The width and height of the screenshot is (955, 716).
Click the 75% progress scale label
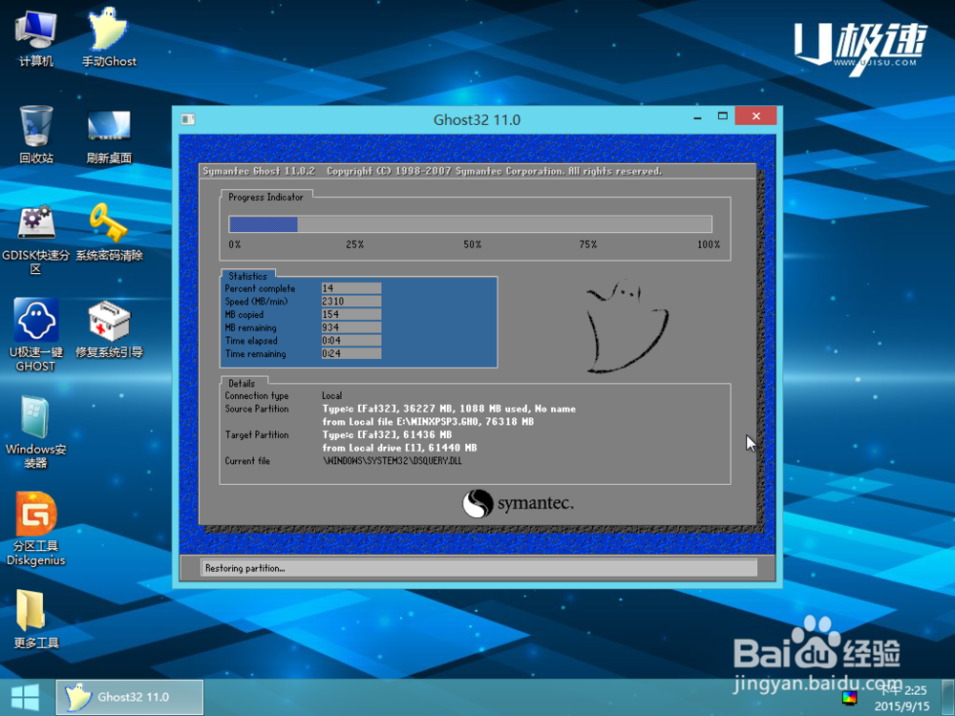click(588, 244)
